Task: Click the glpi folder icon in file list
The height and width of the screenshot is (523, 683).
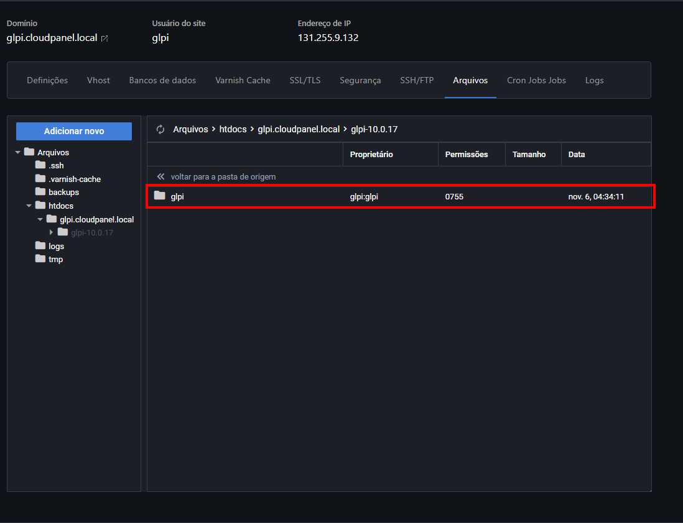Action: pyautogui.click(x=160, y=196)
